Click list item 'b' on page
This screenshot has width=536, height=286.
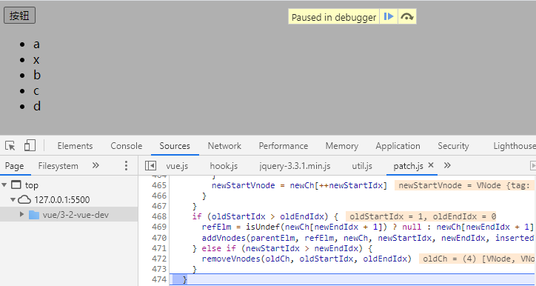pyautogui.click(x=37, y=75)
